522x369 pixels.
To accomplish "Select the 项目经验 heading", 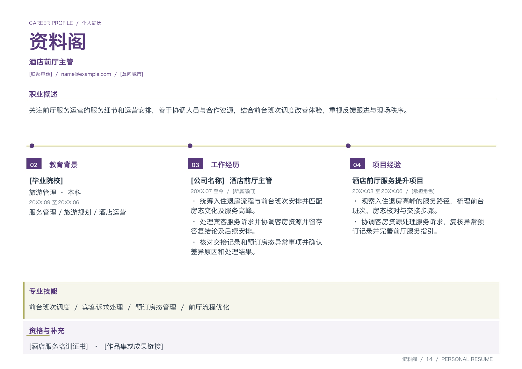I will (x=387, y=165).
